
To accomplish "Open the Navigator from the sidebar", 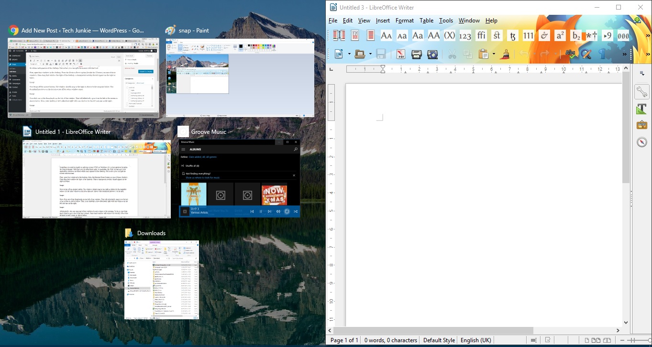I will [x=642, y=142].
